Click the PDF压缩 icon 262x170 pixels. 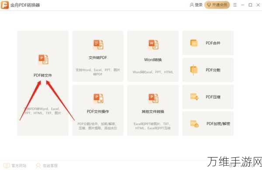194,97
